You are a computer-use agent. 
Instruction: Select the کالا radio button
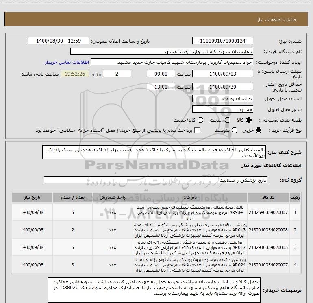tap(249, 120)
